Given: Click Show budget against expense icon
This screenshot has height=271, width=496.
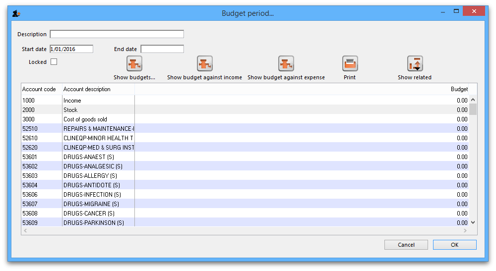Looking at the screenshot, I should click(x=286, y=63).
